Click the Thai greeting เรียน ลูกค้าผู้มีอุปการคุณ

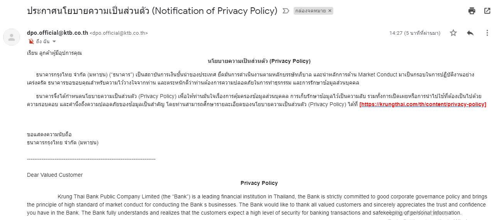(x=54, y=53)
